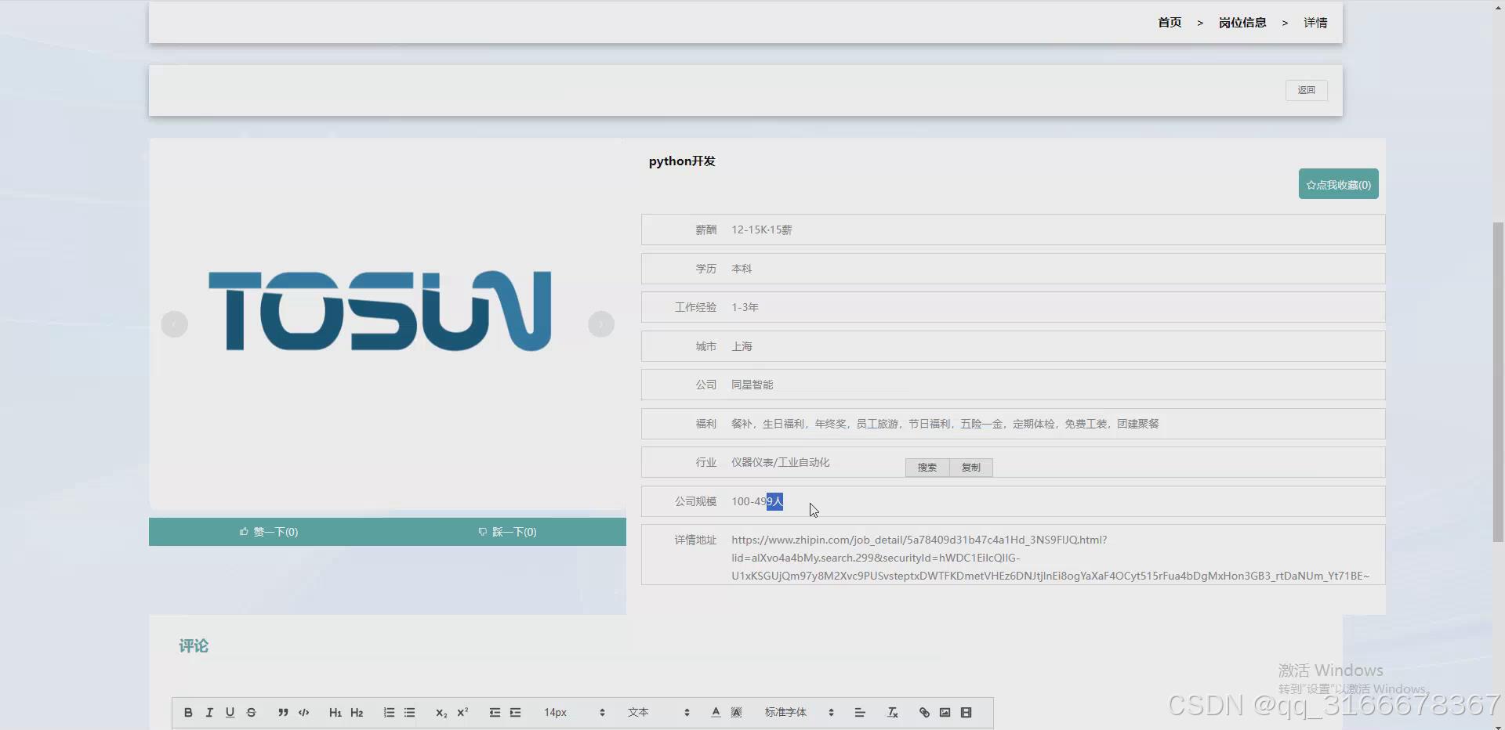Show previous carousel image

(x=174, y=324)
